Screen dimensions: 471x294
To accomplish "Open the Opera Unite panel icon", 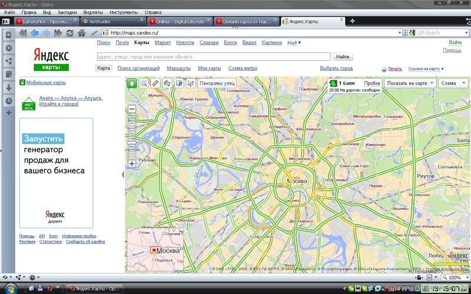I will click(9, 61).
